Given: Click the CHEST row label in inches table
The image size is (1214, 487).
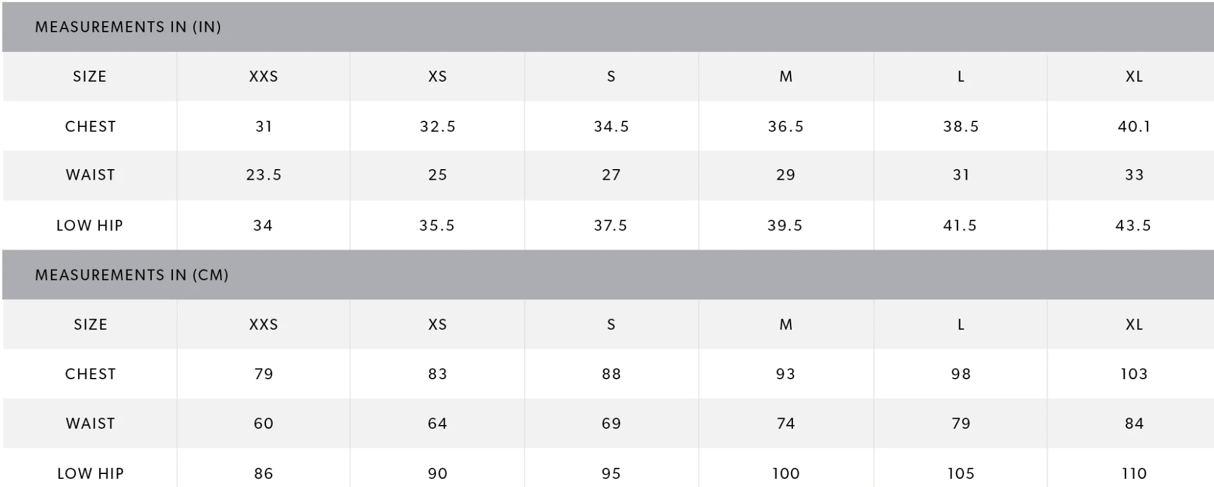Looking at the screenshot, I should point(91,126).
